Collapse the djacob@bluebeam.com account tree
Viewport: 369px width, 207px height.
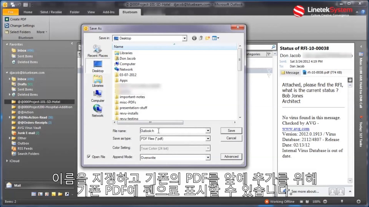[7, 73]
